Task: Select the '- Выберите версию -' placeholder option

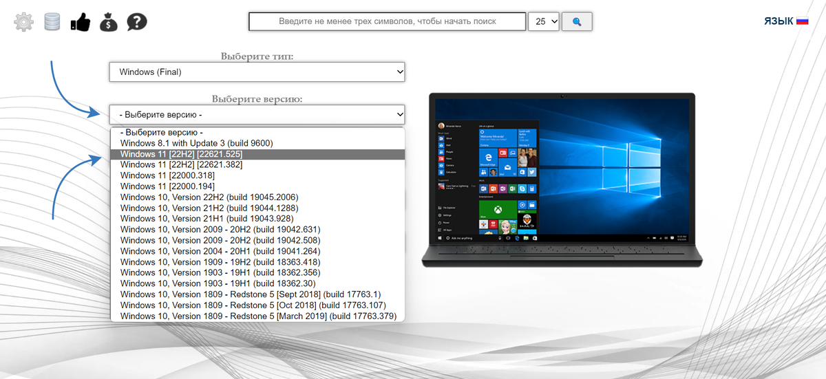Action: [x=258, y=133]
